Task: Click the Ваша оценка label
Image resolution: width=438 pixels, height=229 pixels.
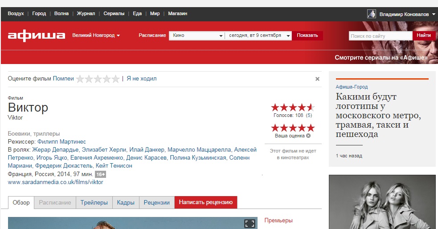Action: [290, 136]
